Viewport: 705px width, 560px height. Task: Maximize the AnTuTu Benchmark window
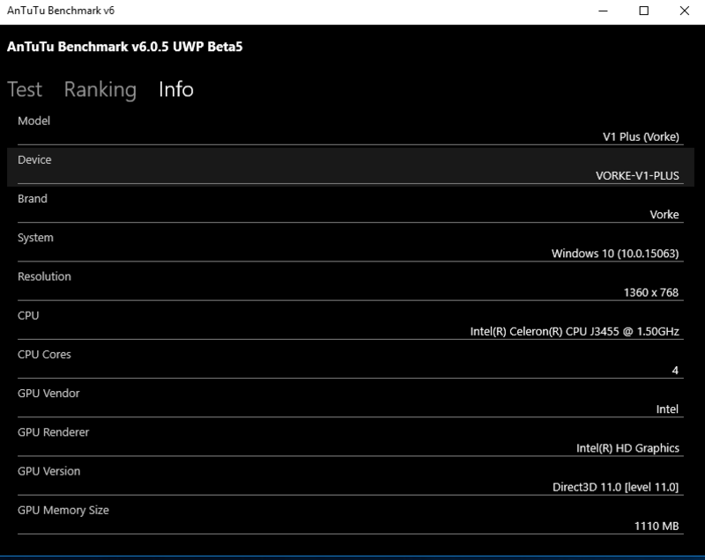[644, 11]
